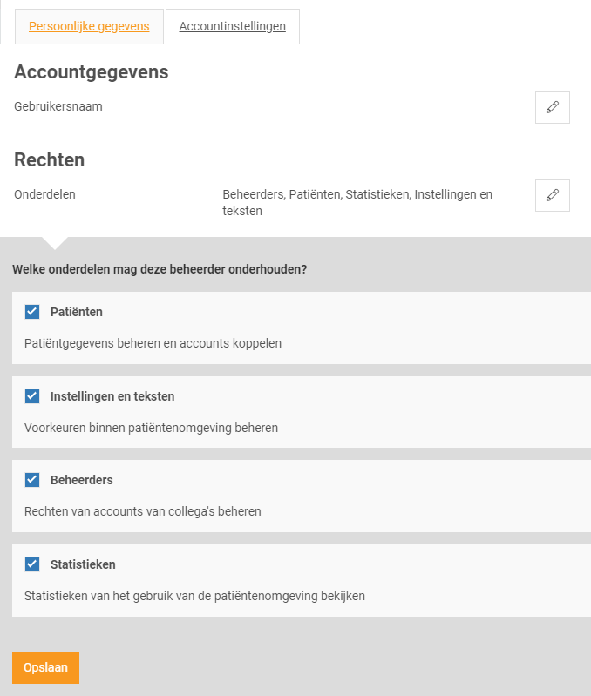Image resolution: width=591 pixels, height=696 pixels.
Task: Click the pencil icon next to Onderdelen
Action: [552, 196]
